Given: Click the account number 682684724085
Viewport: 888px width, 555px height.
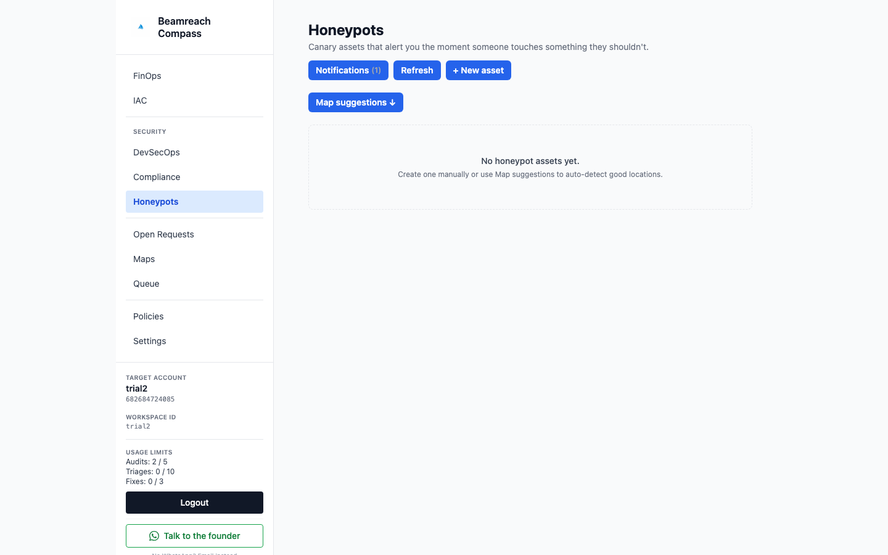Looking at the screenshot, I should 150,399.
